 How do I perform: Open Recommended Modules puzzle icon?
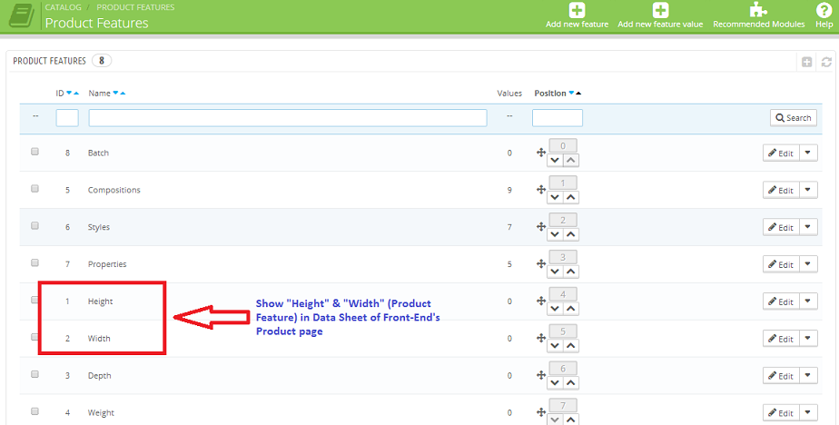tap(759, 10)
